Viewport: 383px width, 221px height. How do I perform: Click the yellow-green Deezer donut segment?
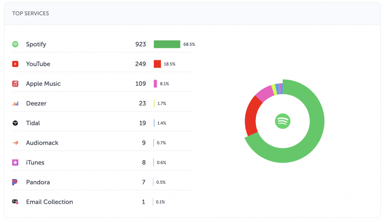click(274, 90)
